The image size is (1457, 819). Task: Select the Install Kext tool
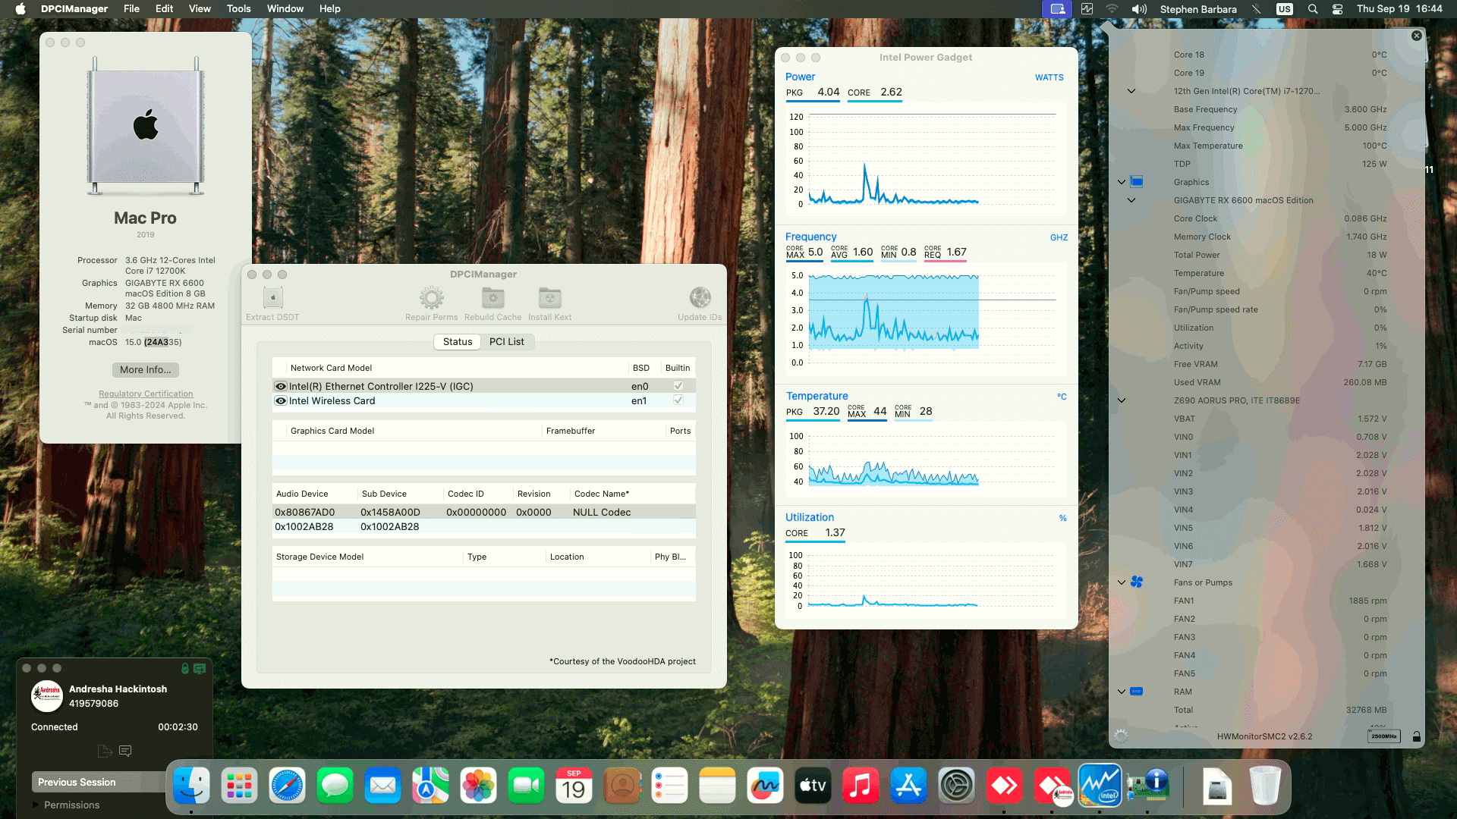tap(549, 298)
